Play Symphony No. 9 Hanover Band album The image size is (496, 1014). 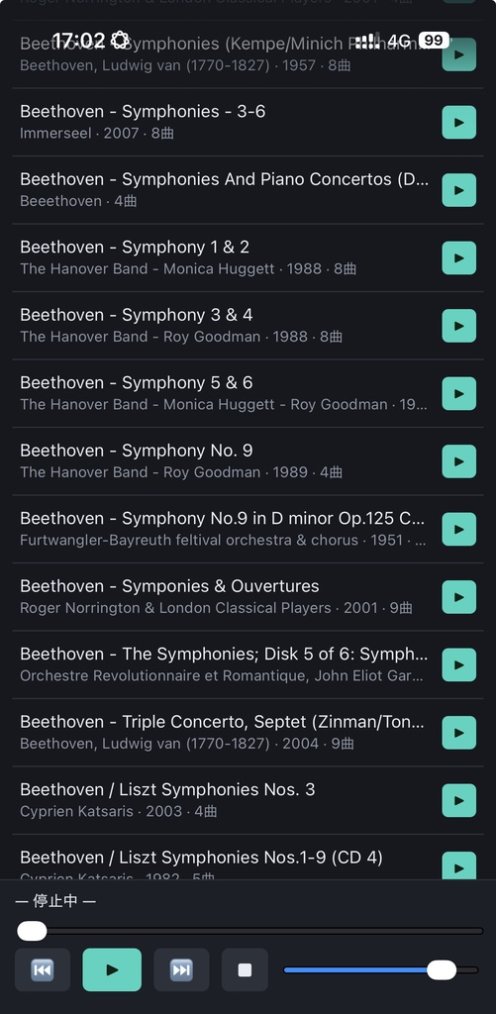(x=458, y=461)
